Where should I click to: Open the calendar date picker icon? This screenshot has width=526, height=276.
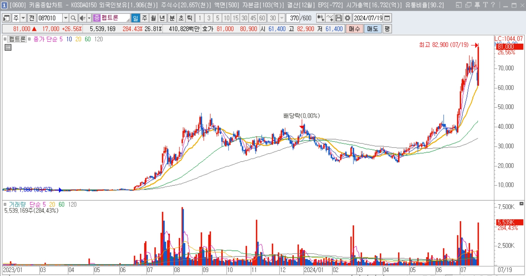[x=387, y=18]
